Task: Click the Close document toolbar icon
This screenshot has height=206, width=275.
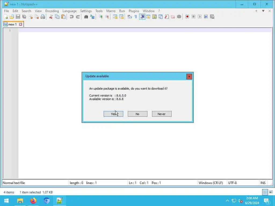Action: click(31, 17)
